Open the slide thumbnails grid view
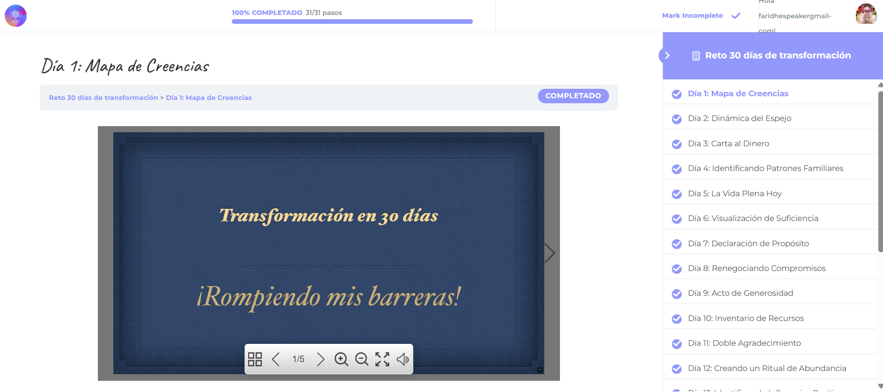The width and height of the screenshot is (883, 392). 255,359
